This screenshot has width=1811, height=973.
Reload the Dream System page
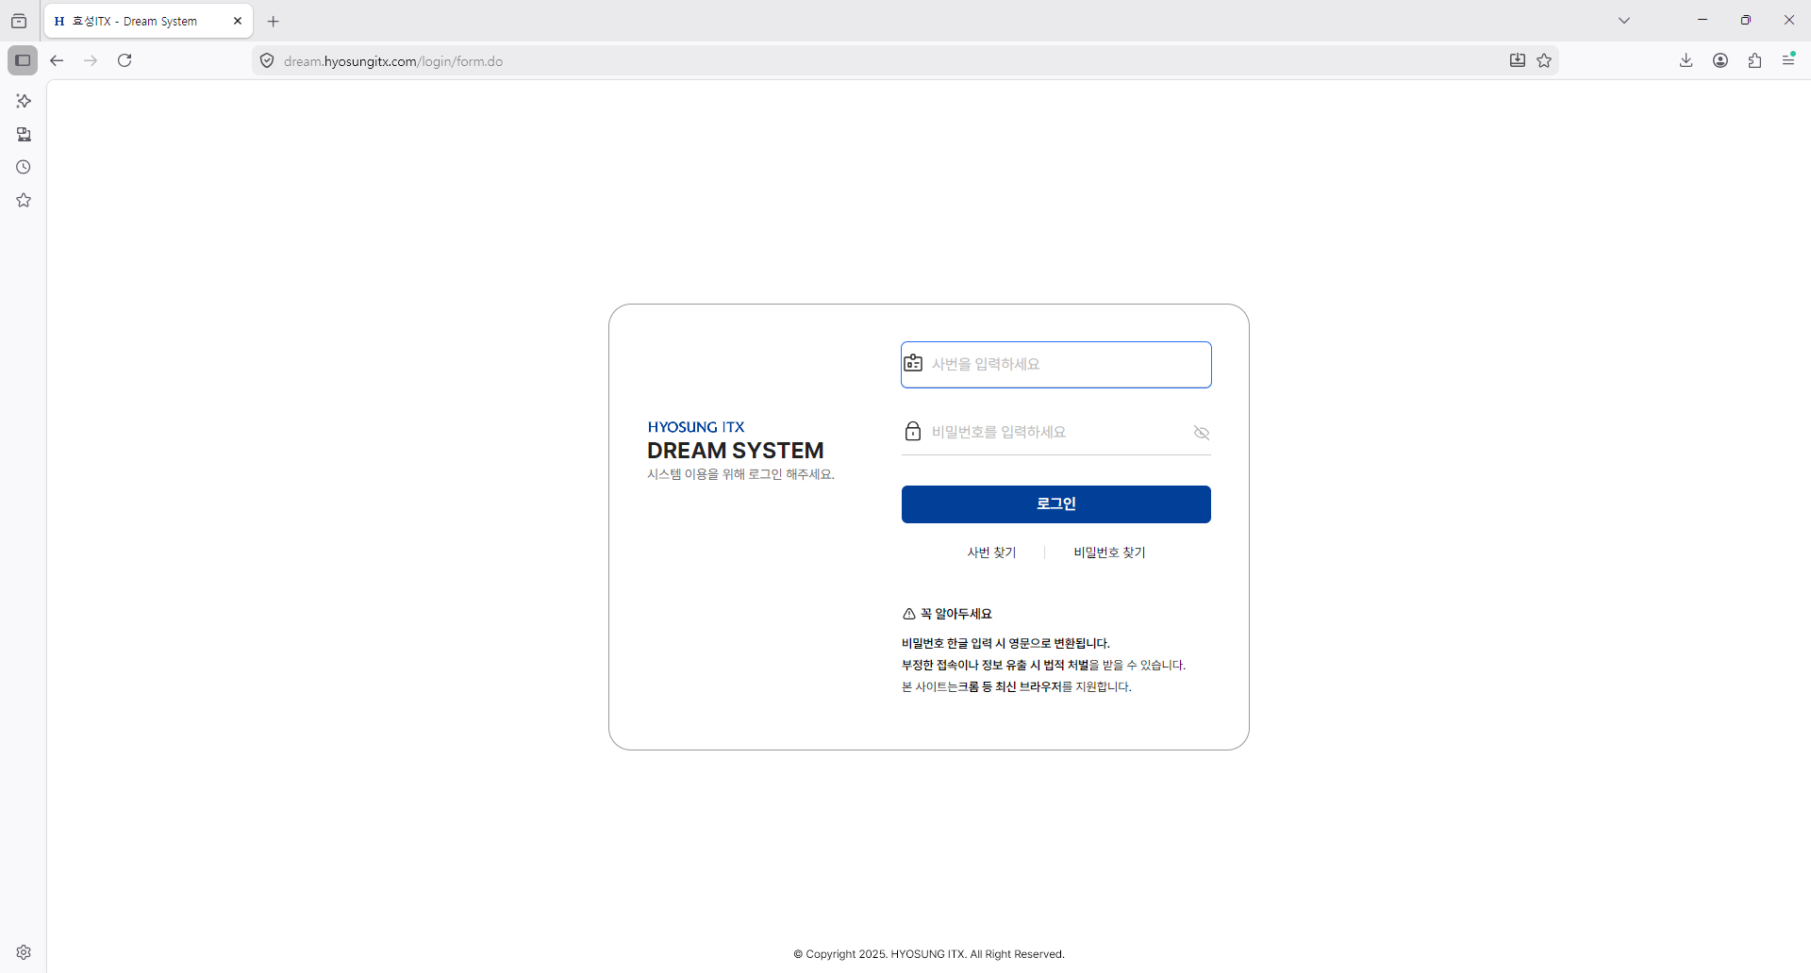125,60
